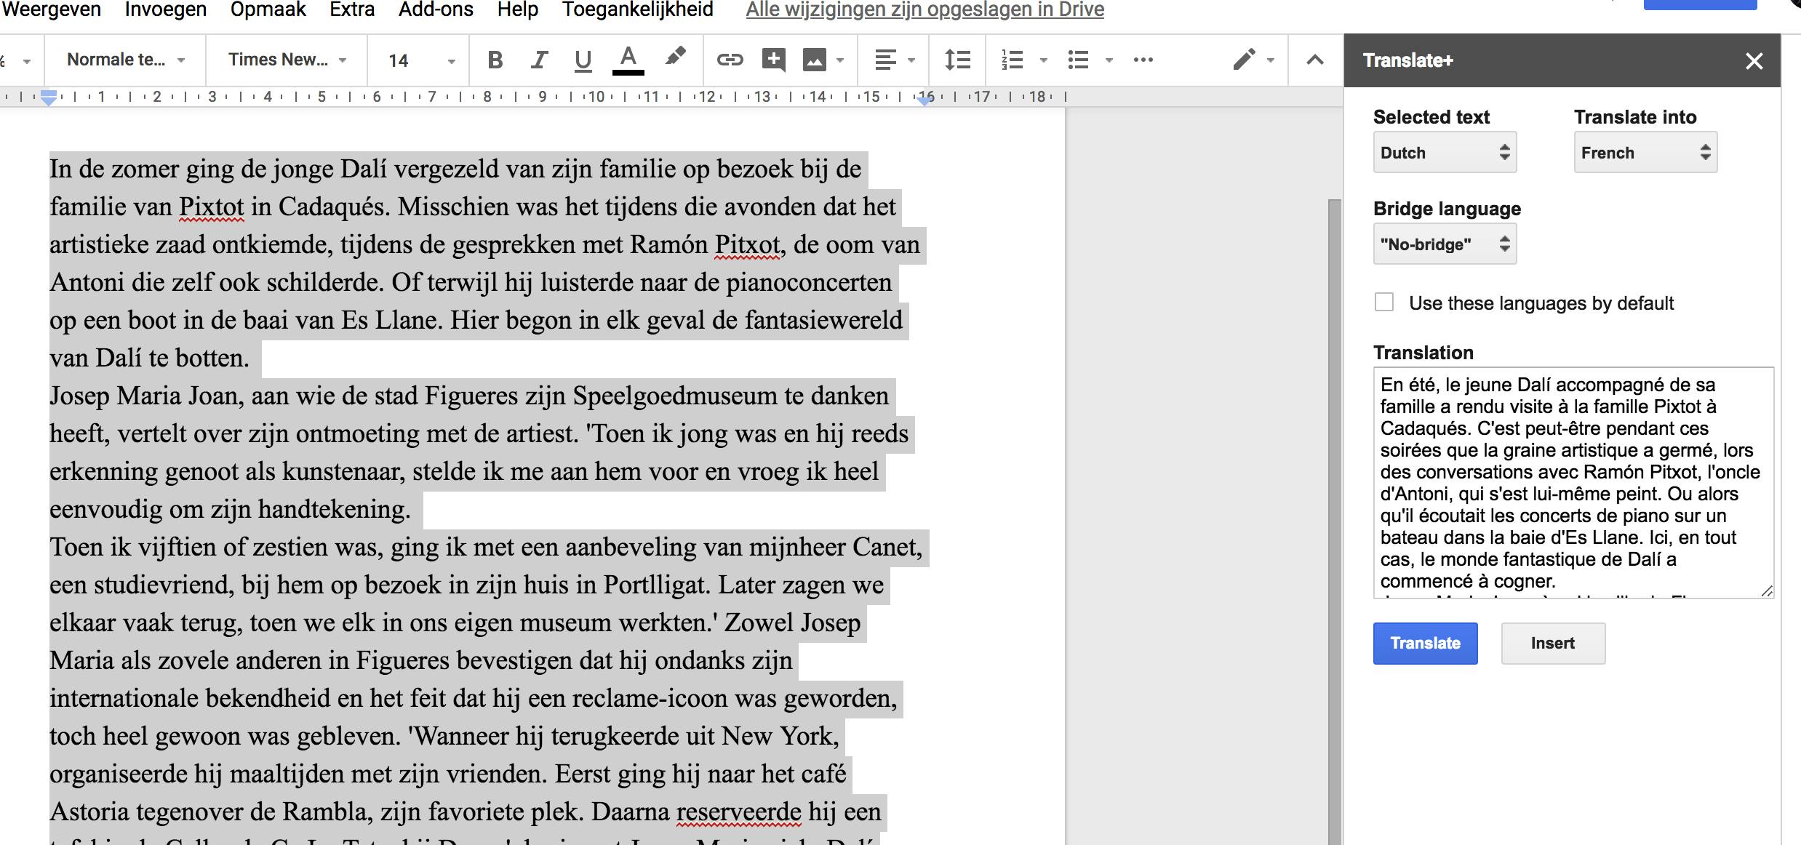Click the Insert button
The image size is (1801, 845).
[1552, 644]
